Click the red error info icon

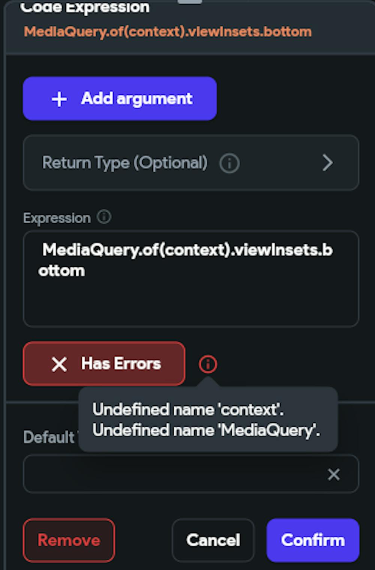(x=208, y=364)
